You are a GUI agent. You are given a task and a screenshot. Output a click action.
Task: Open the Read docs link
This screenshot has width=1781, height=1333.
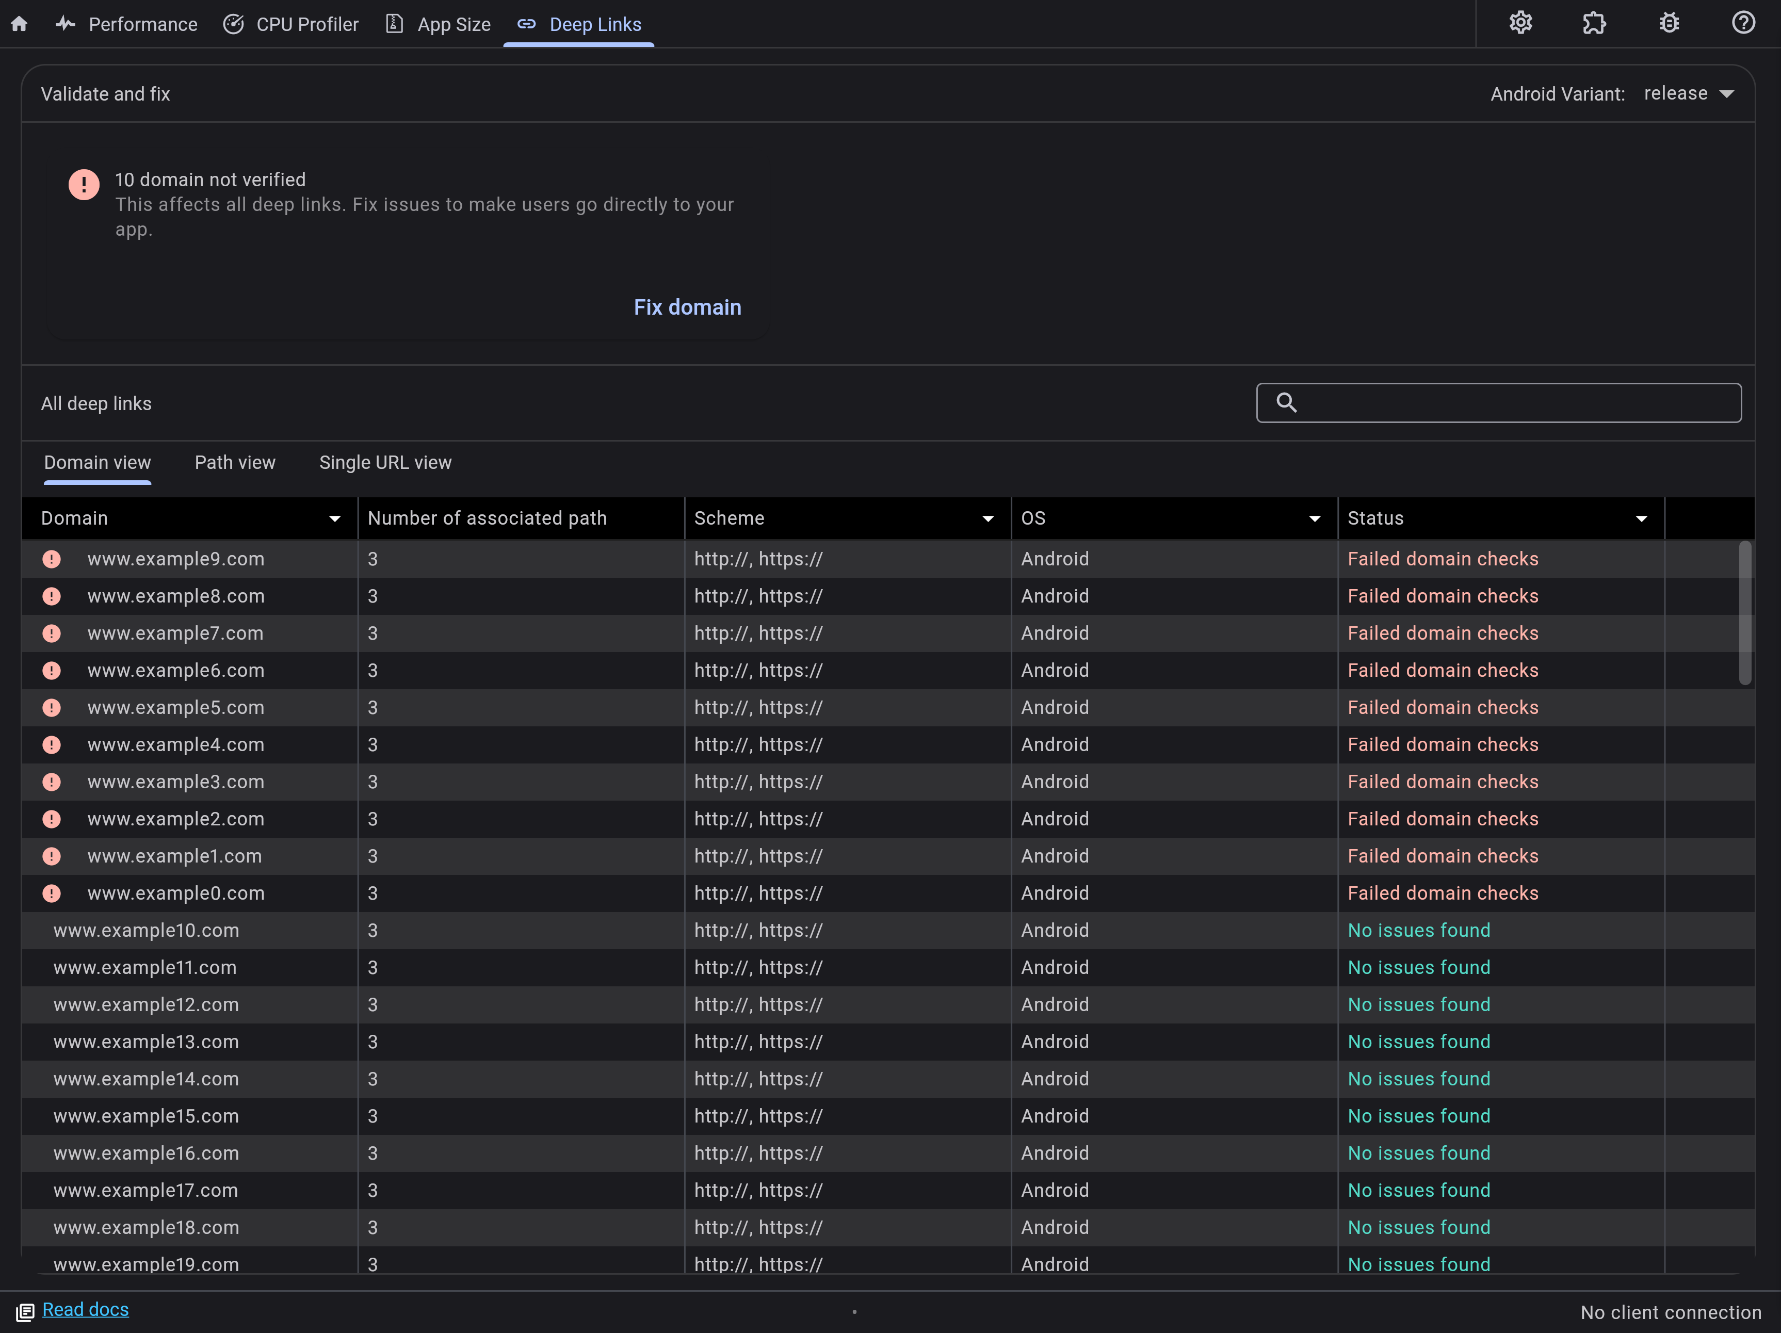pos(86,1310)
